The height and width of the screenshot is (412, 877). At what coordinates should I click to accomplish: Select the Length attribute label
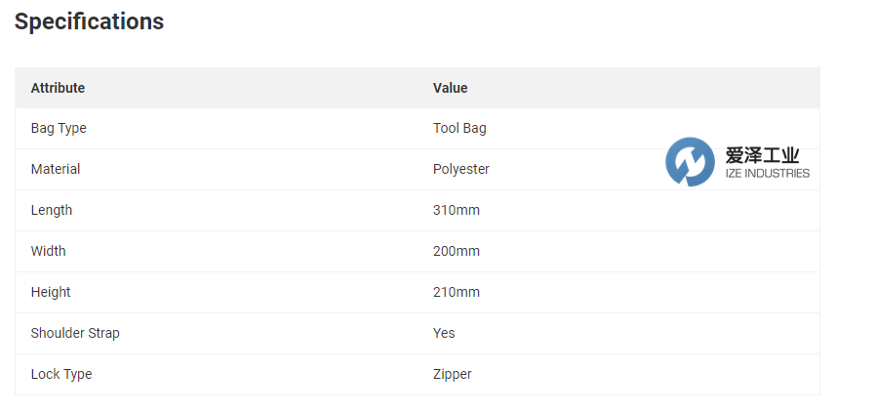click(x=52, y=210)
